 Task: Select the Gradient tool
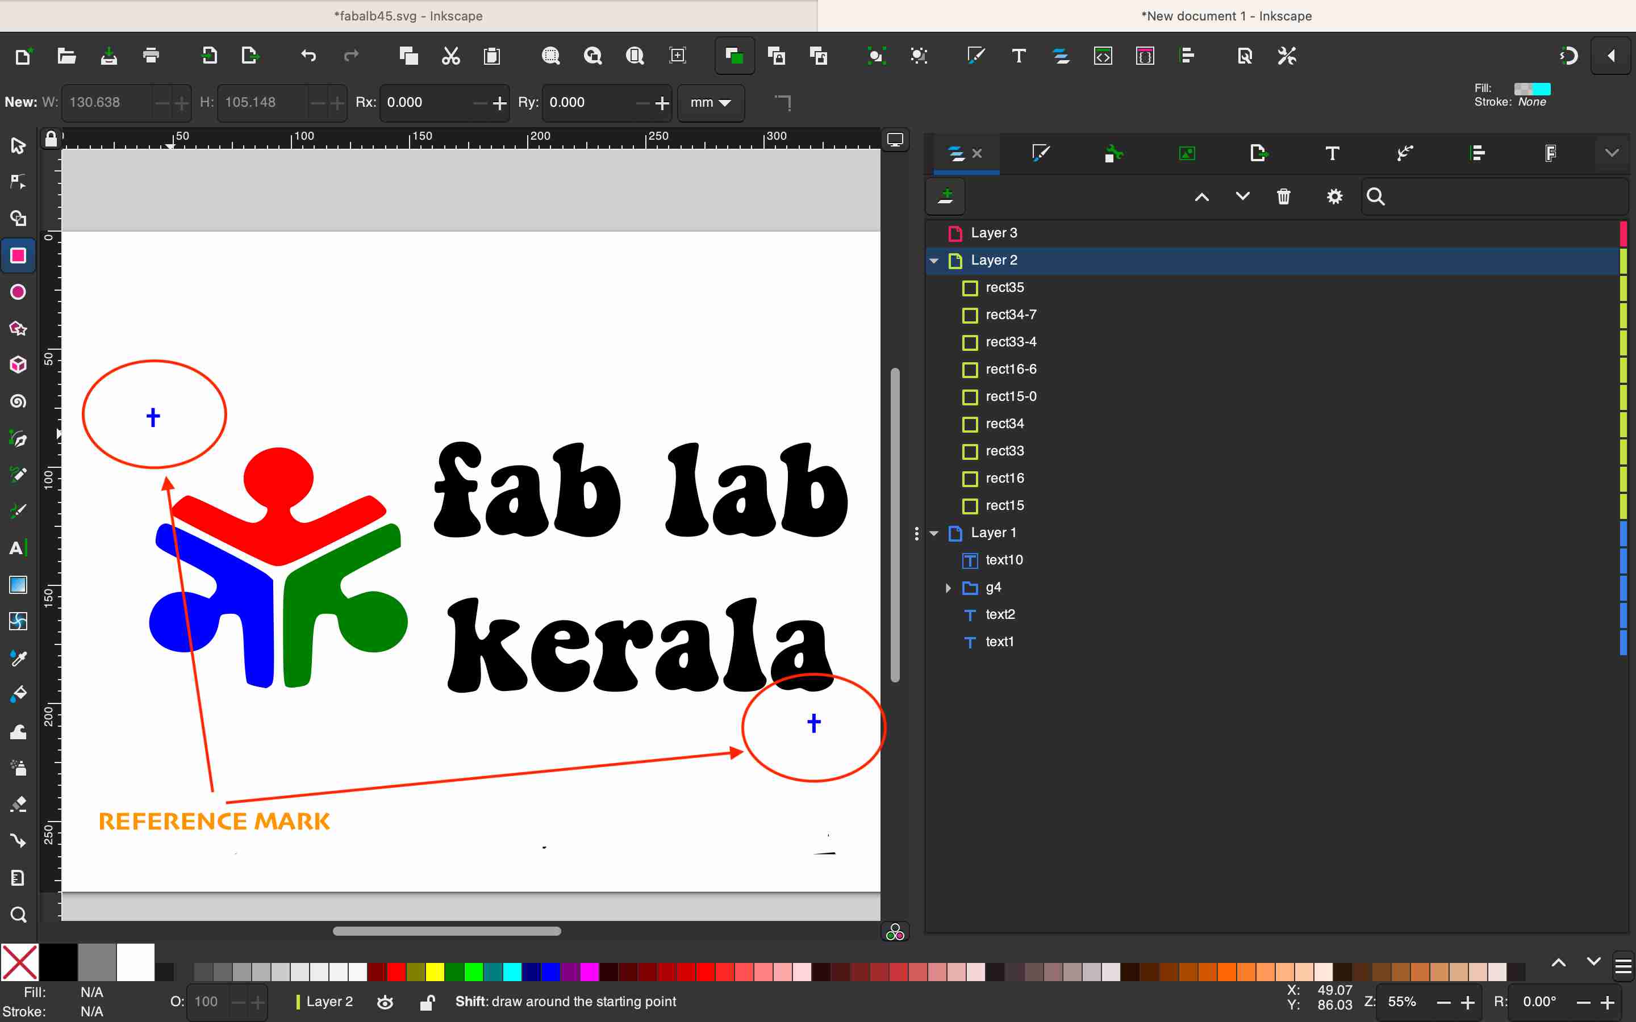18,585
